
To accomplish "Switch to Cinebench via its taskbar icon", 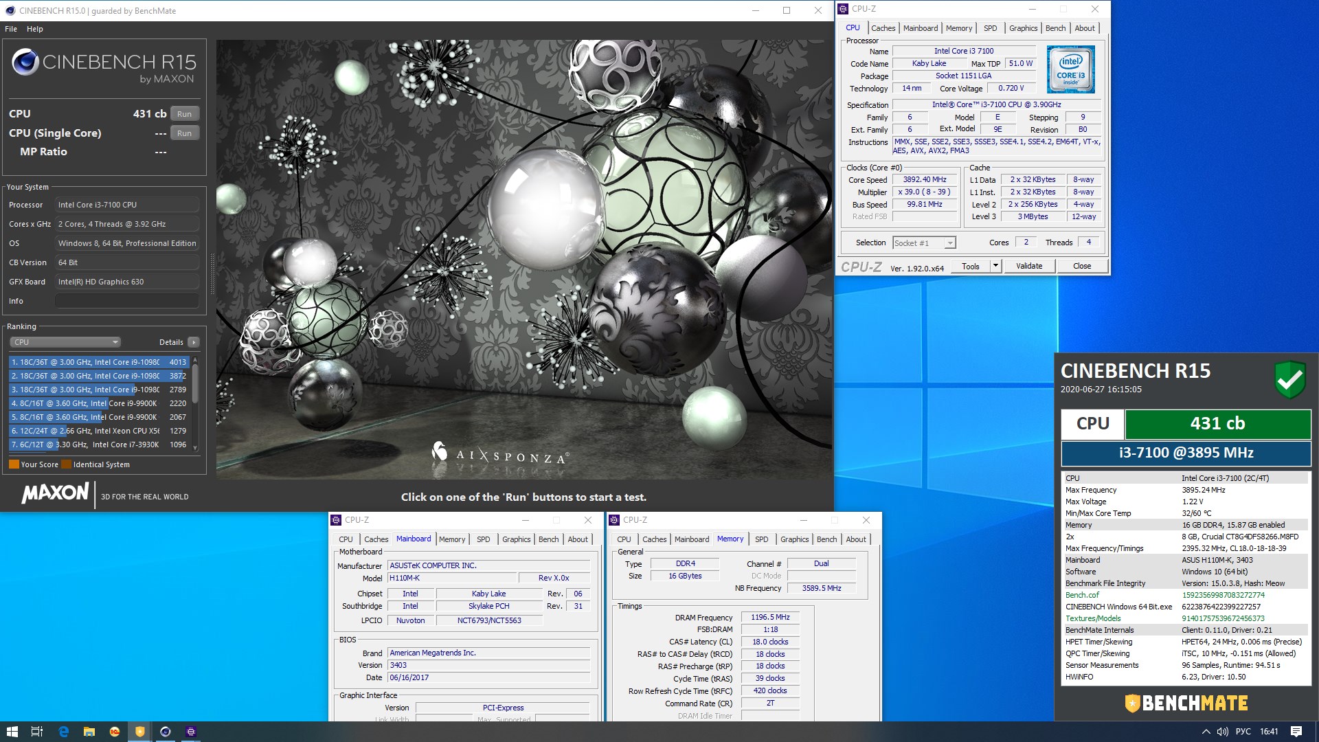I will (x=166, y=732).
